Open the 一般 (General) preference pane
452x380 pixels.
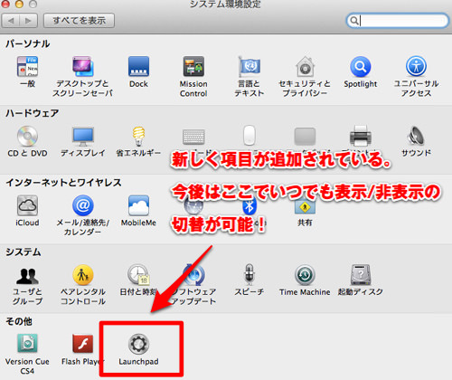[x=27, y=67]
